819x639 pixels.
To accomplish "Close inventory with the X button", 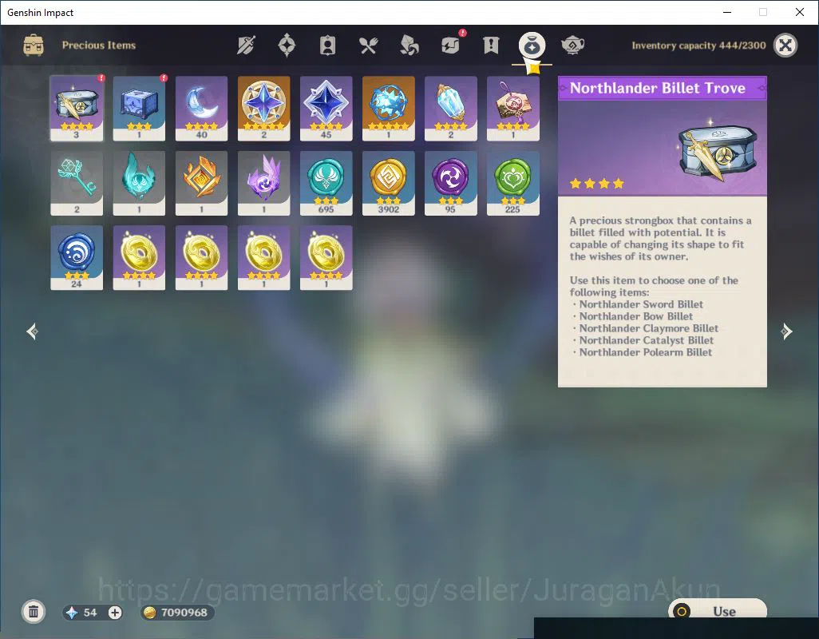I will (785, 46).
